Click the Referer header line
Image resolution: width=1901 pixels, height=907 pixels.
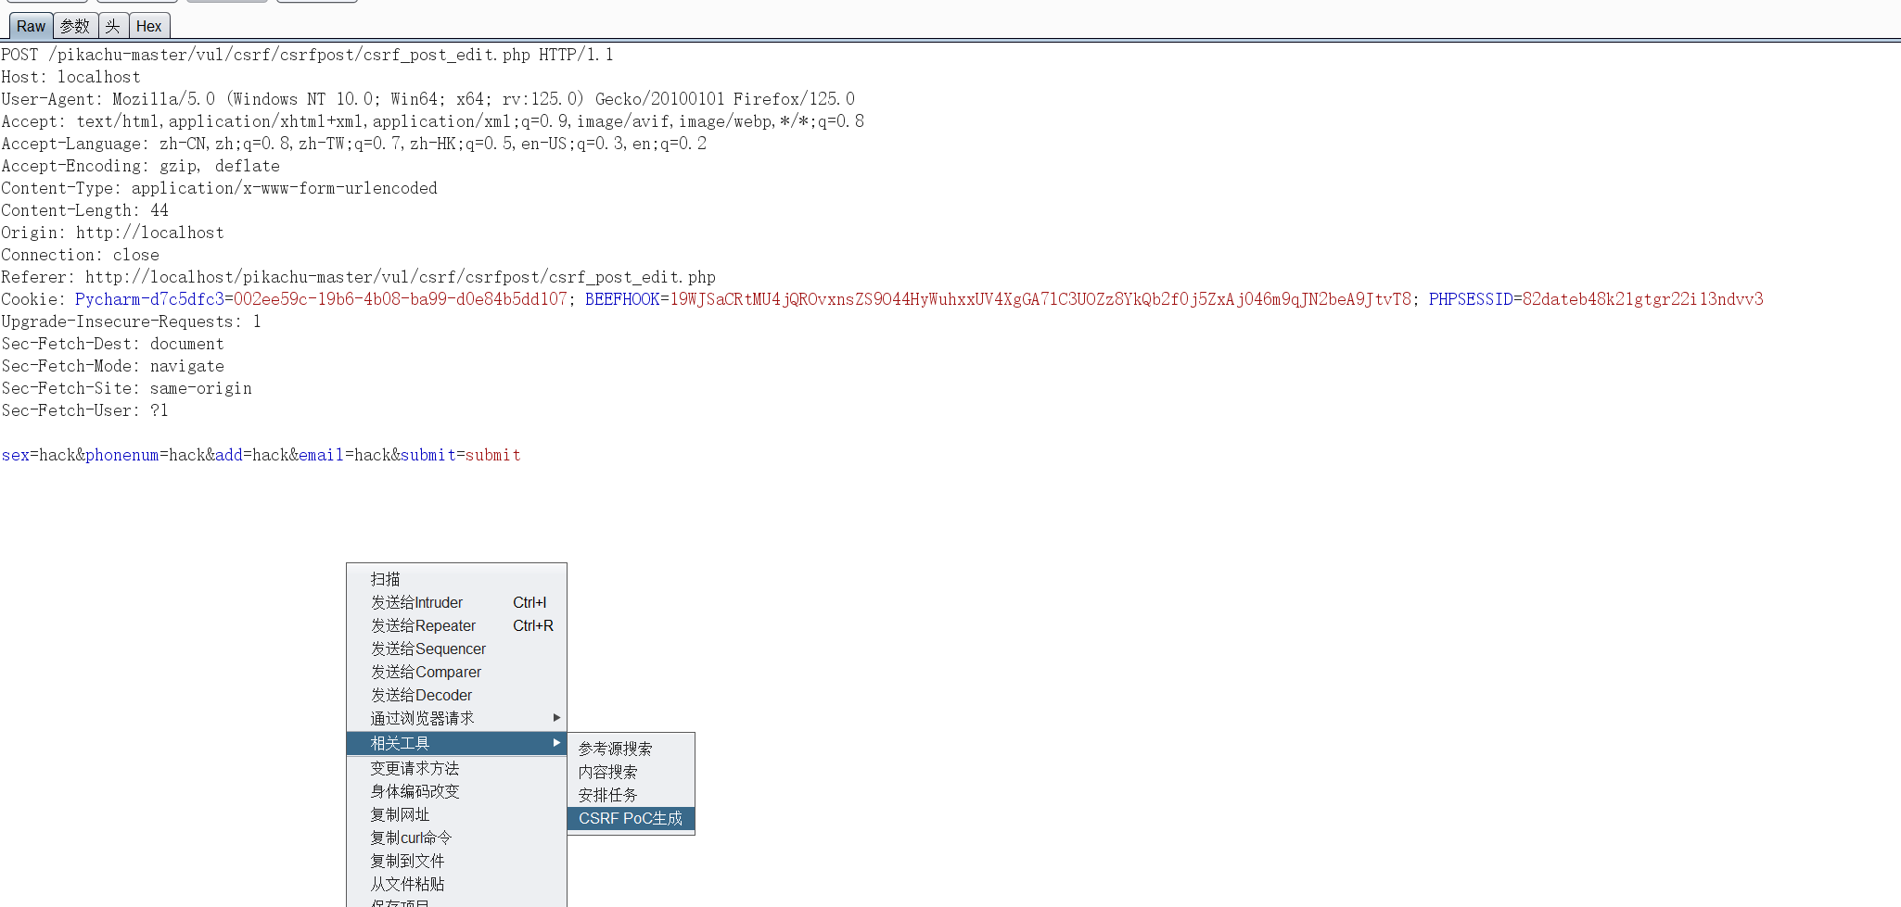[x=358, y=277]
